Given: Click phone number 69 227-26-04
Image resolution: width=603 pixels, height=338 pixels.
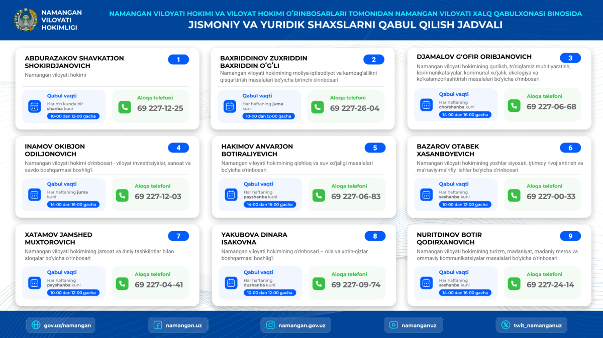Looking at the screenshot, I should tap(355, 108).
